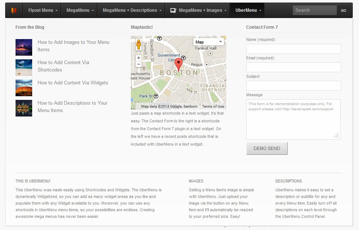Open the UberMenu menu item
Viewport: 359px width, 230px height.
(x=248, y=10)
